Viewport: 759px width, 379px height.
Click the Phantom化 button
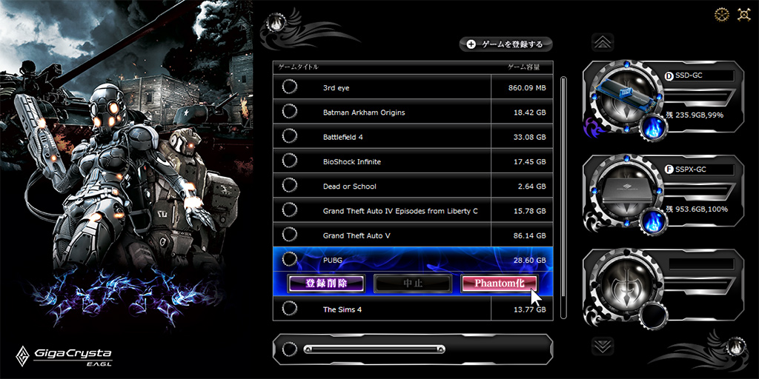pos(499,284)
